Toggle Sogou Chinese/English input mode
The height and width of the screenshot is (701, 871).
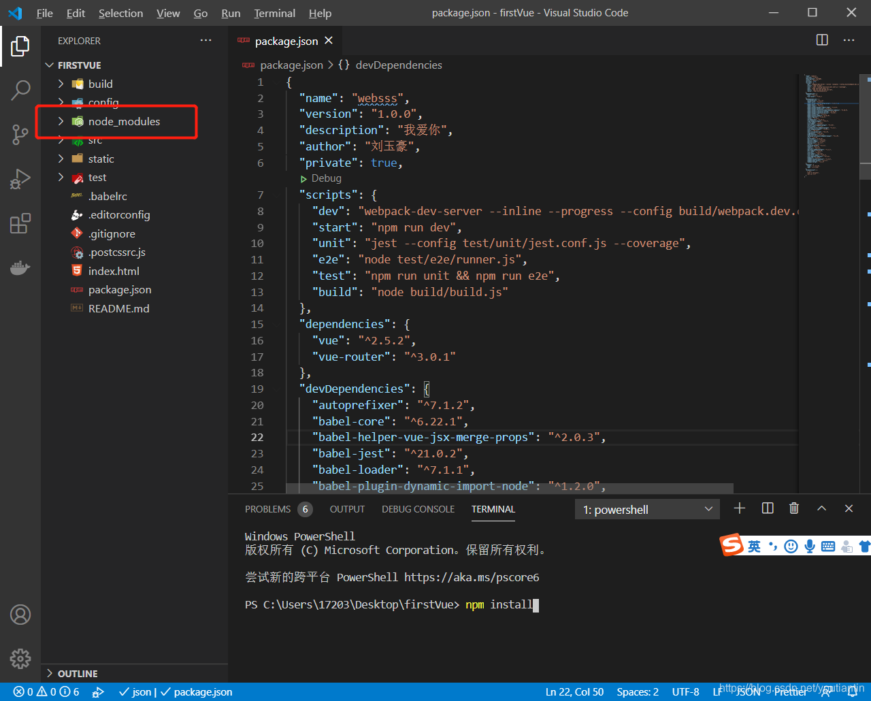click(754, 546)
